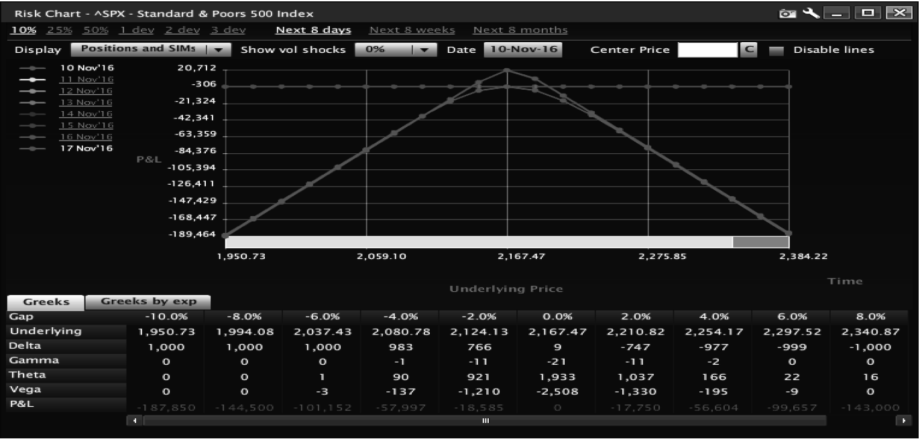Toggle the 12 Nov'16 legend line

point(87,91)
